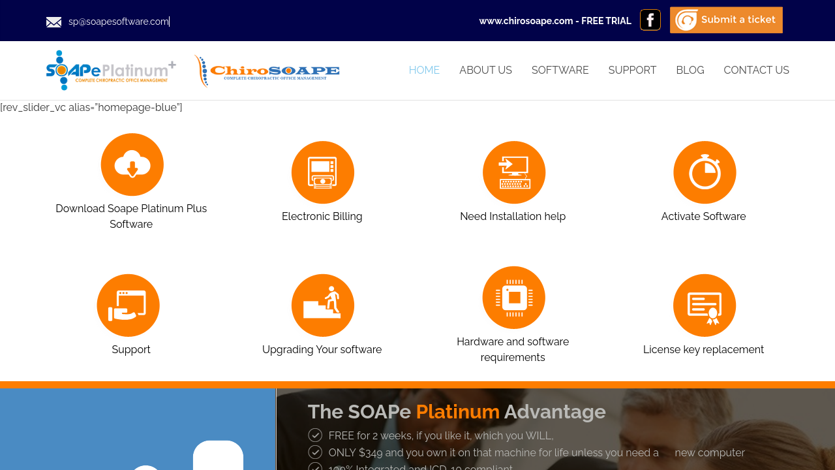Screen dimensions: 835x470
Task: Click the rev_slider_vc shortcode text
Action: [x=91, y=107]
